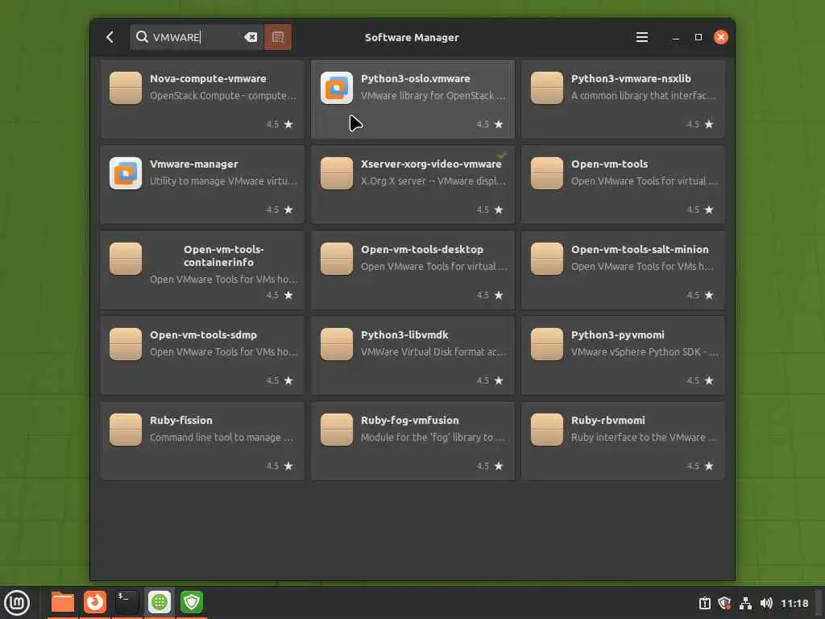Open Open-vm-tools-salt-minion package icon
825x619 pixels.
(547, 259)
